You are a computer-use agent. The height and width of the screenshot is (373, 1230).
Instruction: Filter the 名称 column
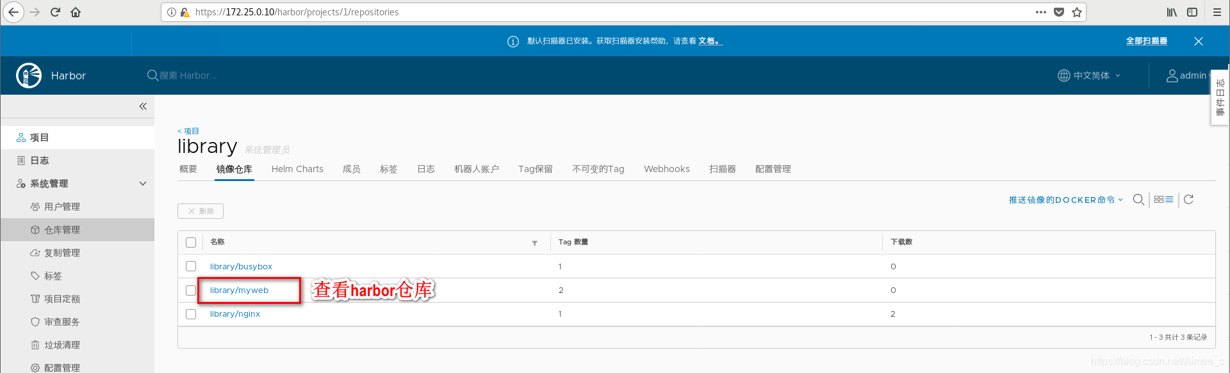[x=534, y=243]
